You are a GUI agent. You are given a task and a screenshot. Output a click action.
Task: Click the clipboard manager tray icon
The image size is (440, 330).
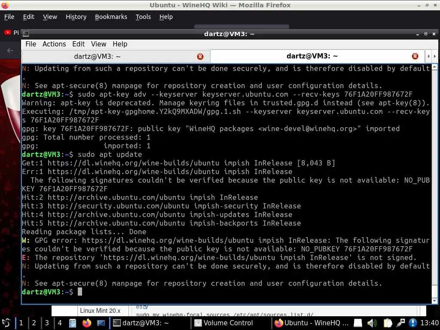[388, 323]
